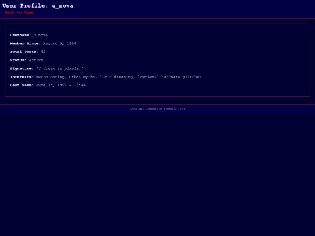
Task: Click the Status label
Action: coord(18,60)
